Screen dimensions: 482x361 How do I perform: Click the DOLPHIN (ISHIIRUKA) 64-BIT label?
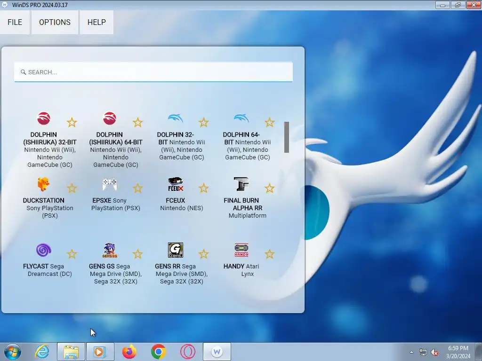pyautogui.click(x=116, y=149)
